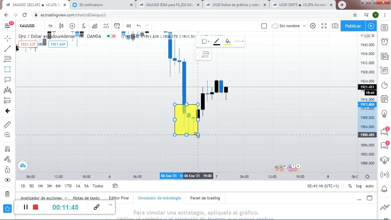391x220 pixels.
Task: Select the YTD date range
Action: [68, 186]
